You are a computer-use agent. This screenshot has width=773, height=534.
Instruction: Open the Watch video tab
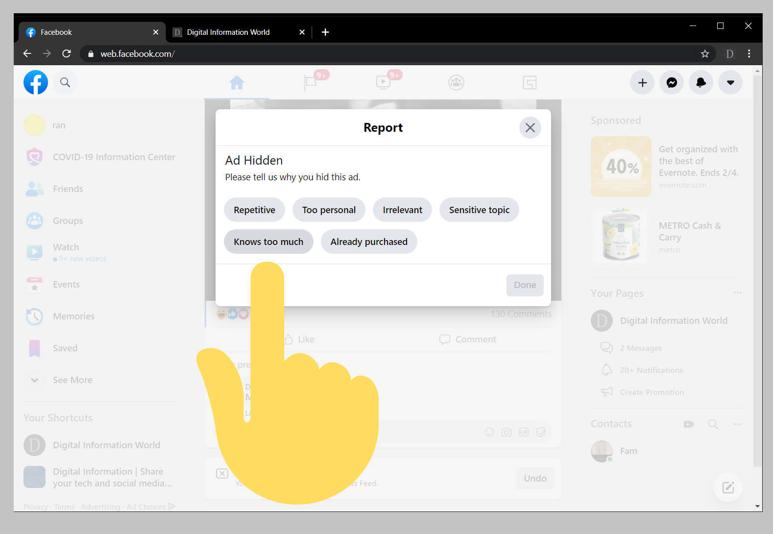383,83
